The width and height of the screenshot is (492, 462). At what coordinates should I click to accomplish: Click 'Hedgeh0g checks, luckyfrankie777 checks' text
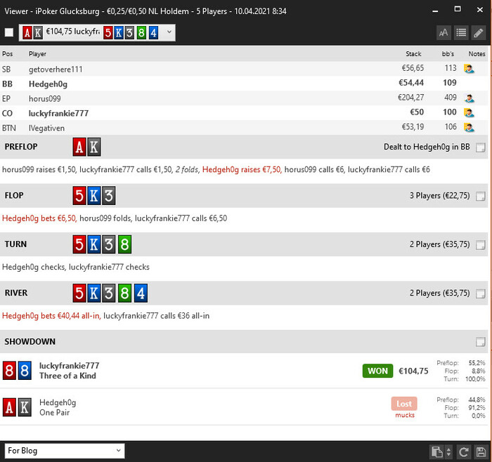coord(76,267)
